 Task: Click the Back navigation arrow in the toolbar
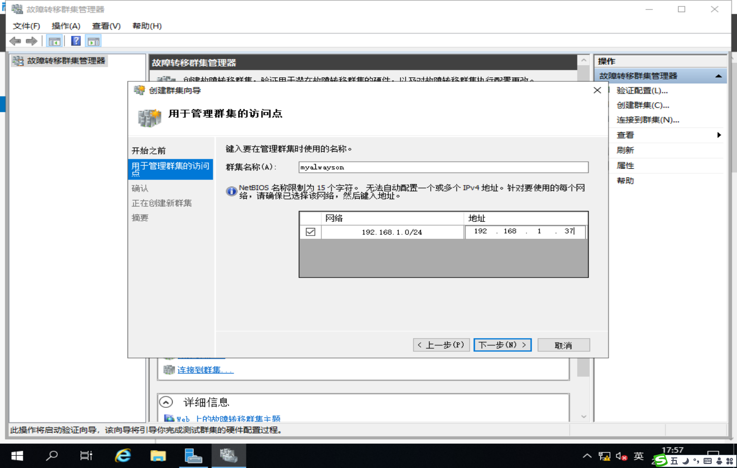point(15,41)
